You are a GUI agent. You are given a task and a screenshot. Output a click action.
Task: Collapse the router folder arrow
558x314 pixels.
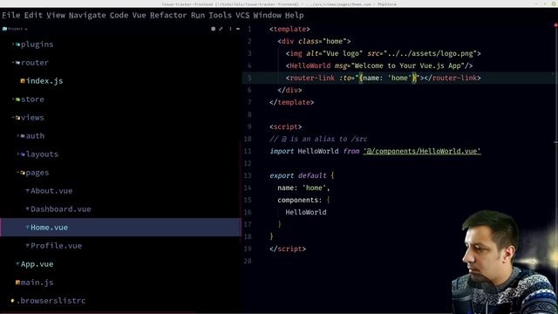click(13, 63)
